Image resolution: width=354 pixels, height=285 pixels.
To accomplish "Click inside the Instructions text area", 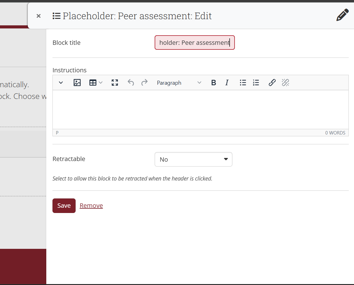I will [200, 109].
